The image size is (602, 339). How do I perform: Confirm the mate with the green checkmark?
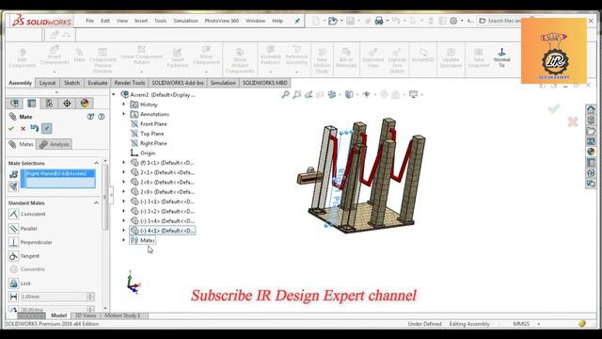pos(11,129)
